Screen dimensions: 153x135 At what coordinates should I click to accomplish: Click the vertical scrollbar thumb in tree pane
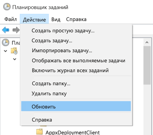pos(147,65)
